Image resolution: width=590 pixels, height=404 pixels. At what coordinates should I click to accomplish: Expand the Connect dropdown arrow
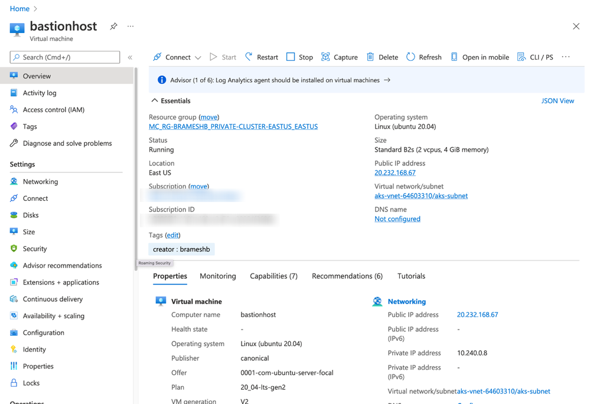click(198, 57)
